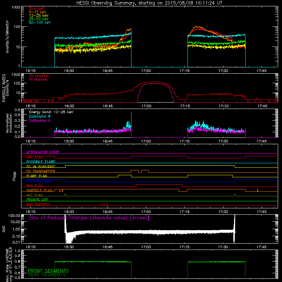Select the 12-25 keV legend label
This screenshot has width=282, height=282.
[x=39, y=16]
